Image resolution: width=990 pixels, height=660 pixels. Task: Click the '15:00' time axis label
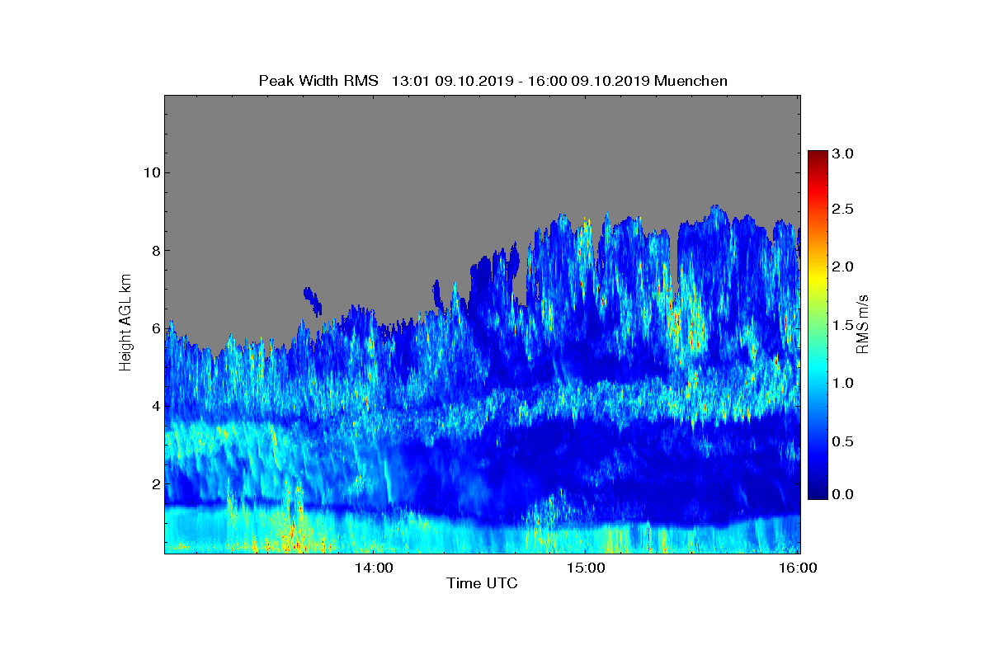tap(585, 568)
